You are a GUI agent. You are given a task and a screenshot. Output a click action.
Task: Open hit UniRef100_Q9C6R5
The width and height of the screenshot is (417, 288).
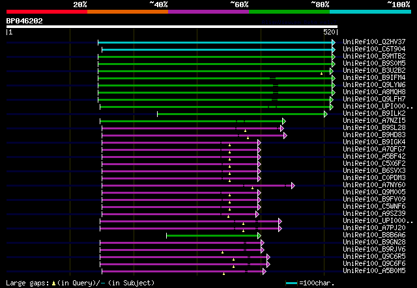[x=374, y=257]
